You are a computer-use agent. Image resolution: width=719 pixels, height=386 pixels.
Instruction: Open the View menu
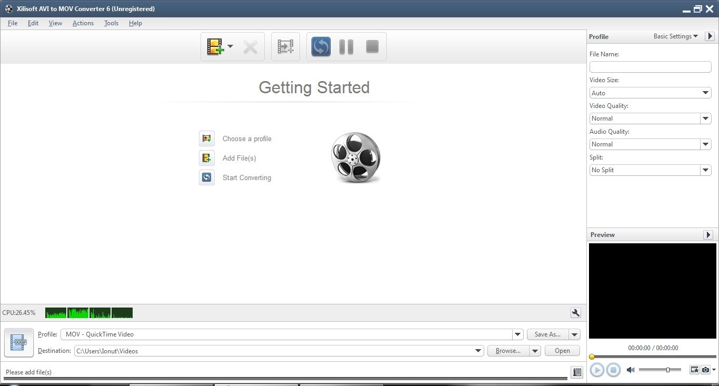[x=55, y=23]
